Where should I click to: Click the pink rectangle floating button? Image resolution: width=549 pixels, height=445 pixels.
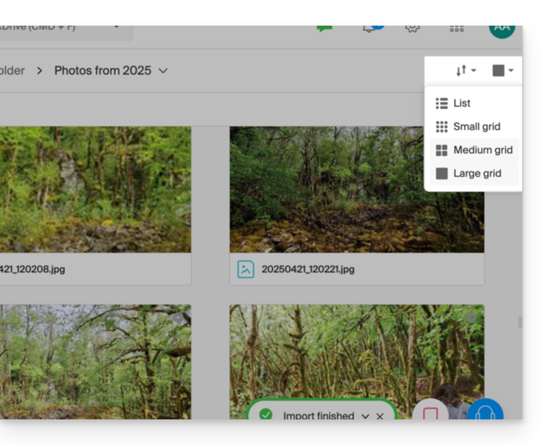(x=430, y=409)
